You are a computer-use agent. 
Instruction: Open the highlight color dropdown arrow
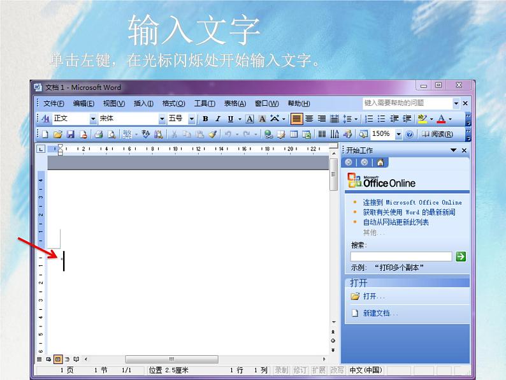click(431, 119)
